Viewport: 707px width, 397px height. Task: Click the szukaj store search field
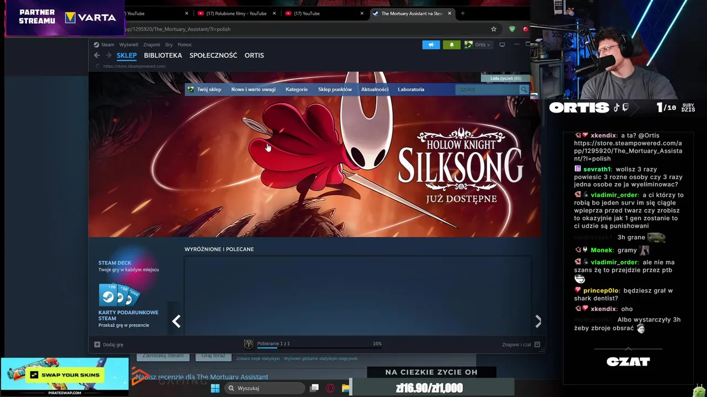click(x=488, y=89)
